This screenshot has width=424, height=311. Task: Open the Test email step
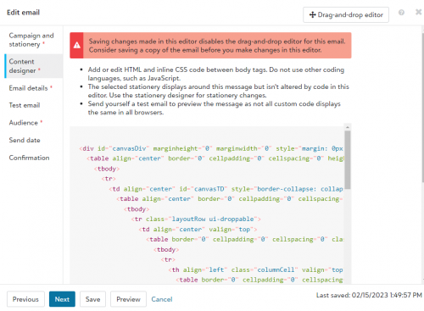tap(25, 105)
